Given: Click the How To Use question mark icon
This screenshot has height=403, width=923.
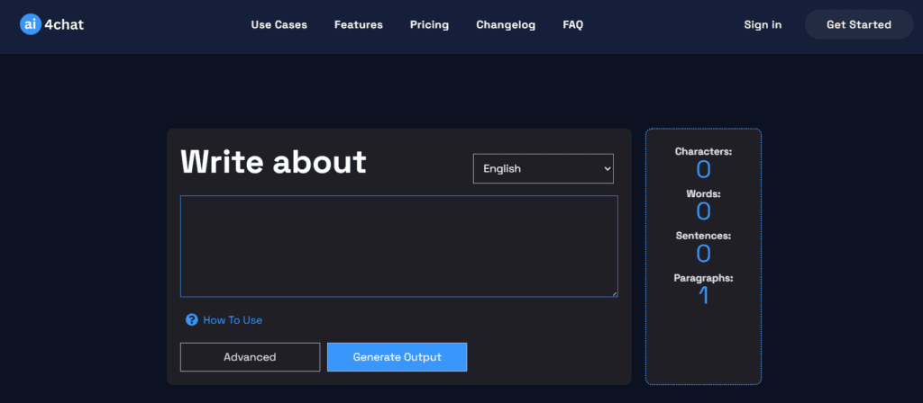Looking at the screenshot, I should click(x=191, y=319).
